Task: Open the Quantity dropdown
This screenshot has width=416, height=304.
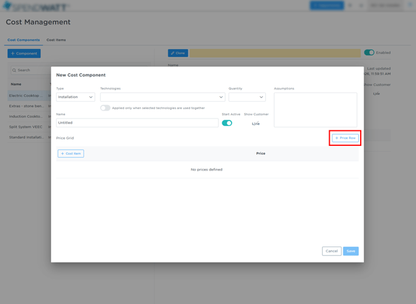Action: 246,97
